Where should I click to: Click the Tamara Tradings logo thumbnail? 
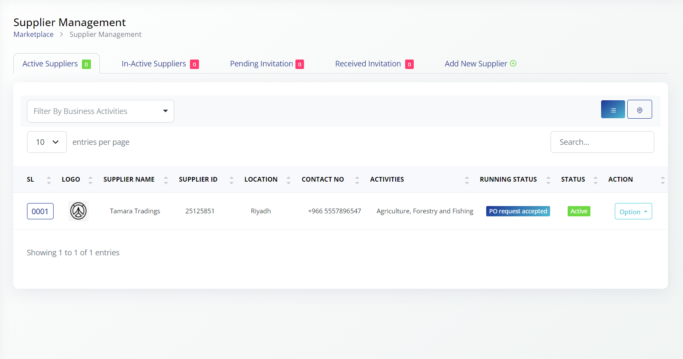(78, 211)
